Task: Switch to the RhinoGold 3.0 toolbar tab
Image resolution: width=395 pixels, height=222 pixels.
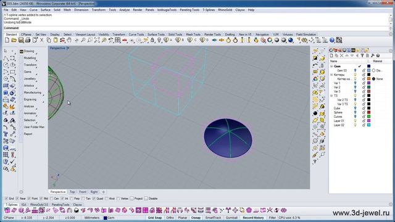Action: point(39,205)
